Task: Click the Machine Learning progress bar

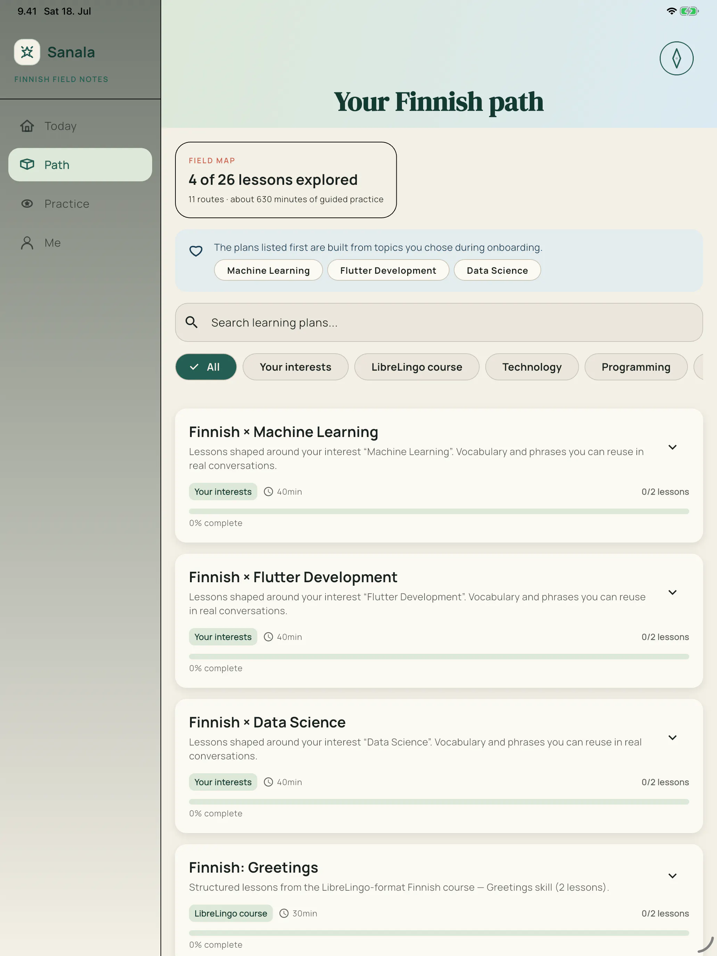Action: 439,511
